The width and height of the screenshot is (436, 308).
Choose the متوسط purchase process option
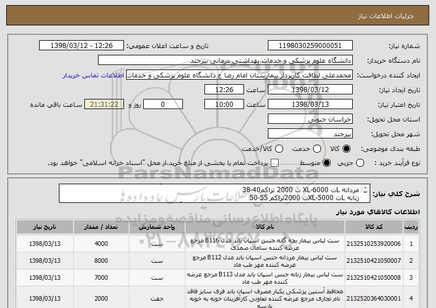coord(327,163)
